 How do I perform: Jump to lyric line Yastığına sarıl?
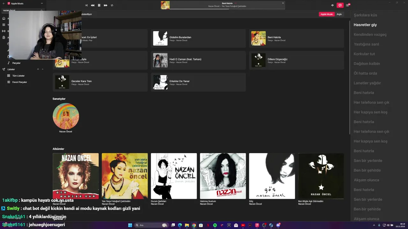pyautogui.click(x=366, y=44)
